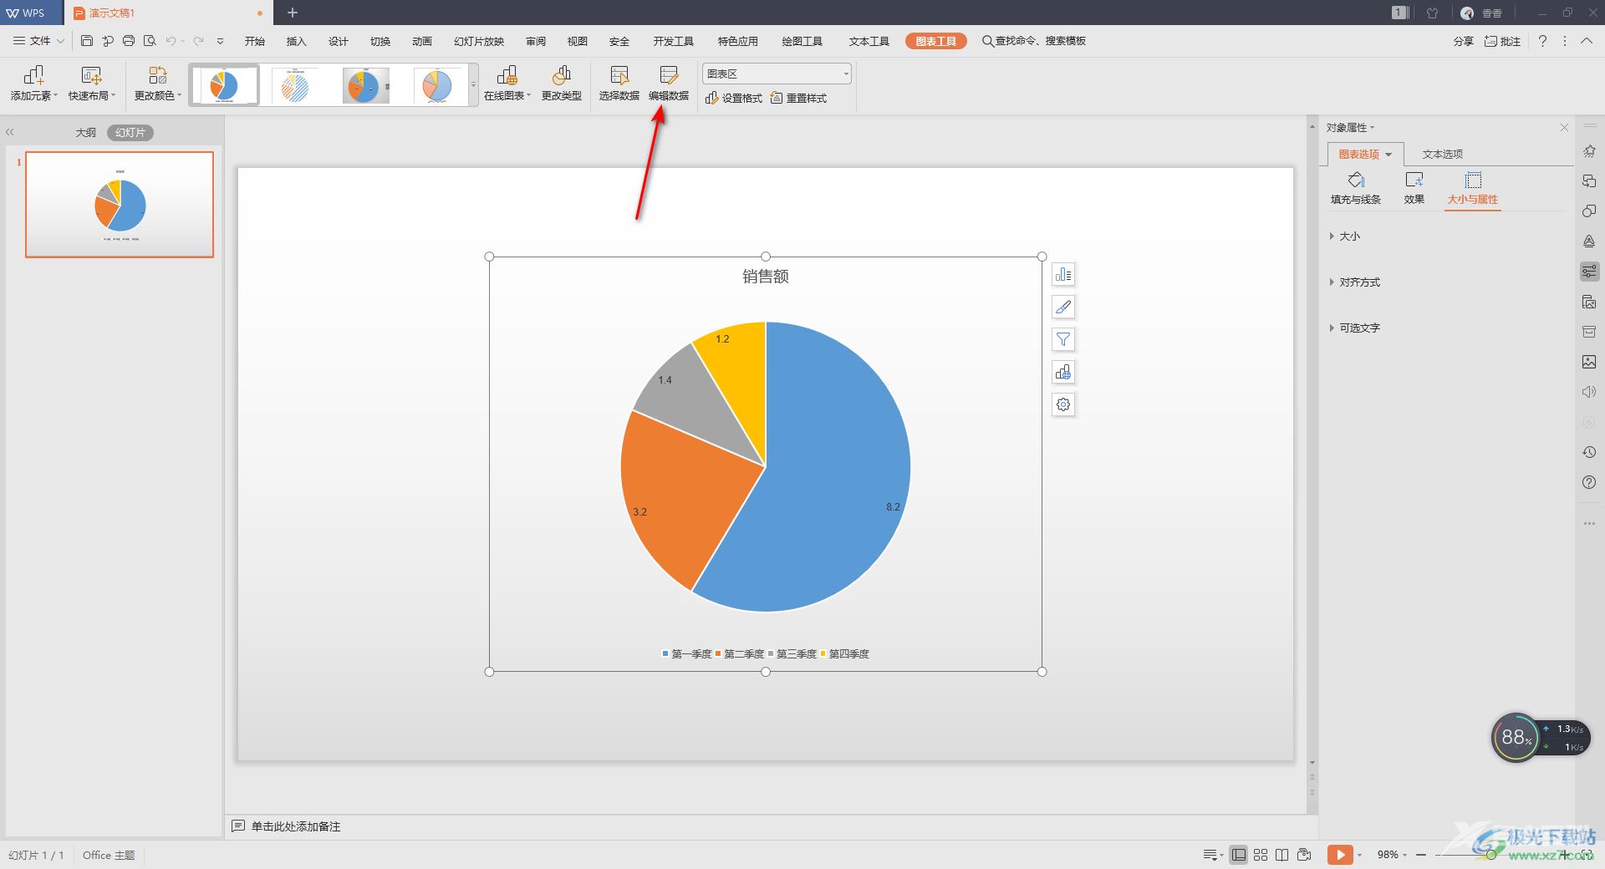Switch to the 文本工具 (Text Tools) tab
The width and height of the screenshot is (1605, 869).
[869, 41]
